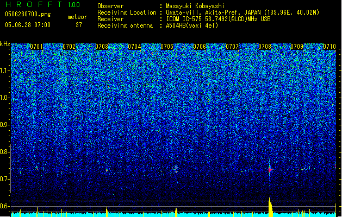Click the HROFFT 1.0.0 title text

click(x=43, y=4)
